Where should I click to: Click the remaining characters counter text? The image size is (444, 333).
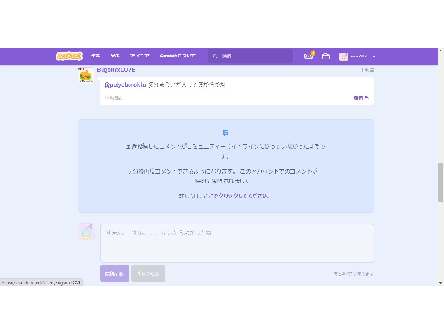353,274
